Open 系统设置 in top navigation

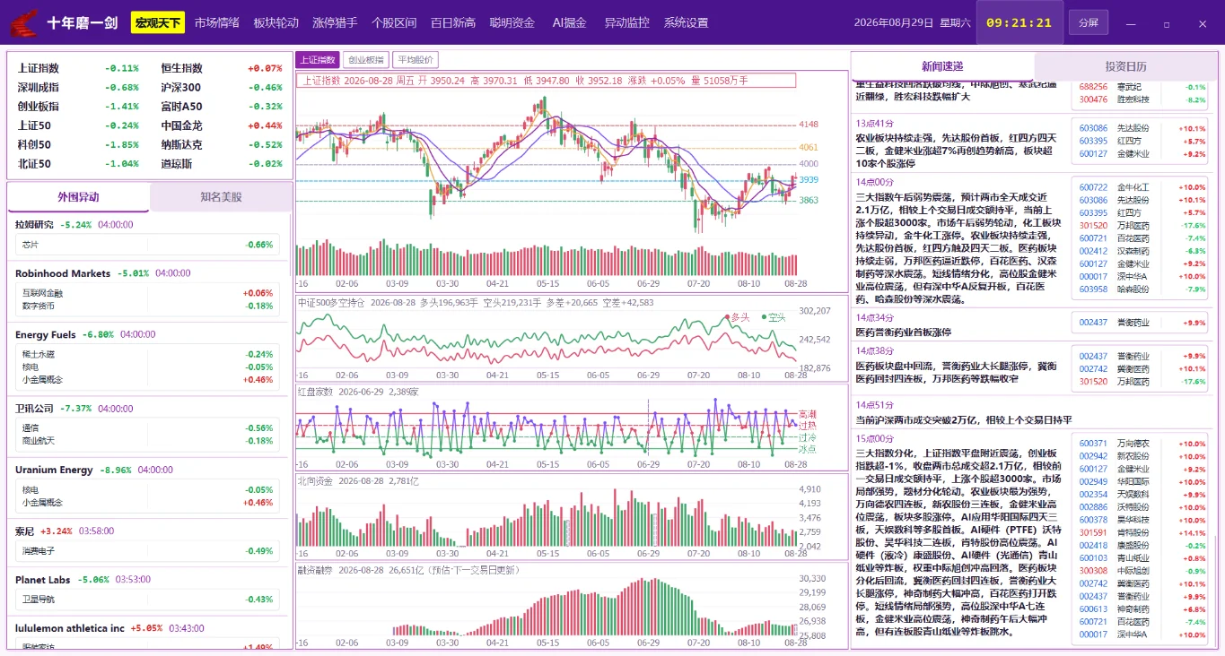pyautogui.click(x=686, y=22)
